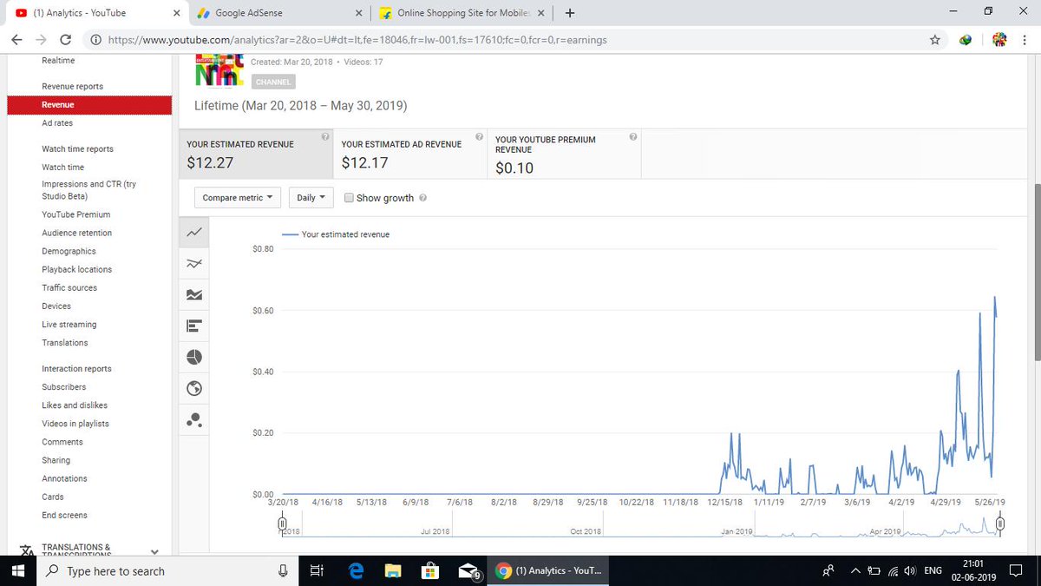The image size is (1041, 586).
Task: Open Demographics report
Action: point(69,251)
